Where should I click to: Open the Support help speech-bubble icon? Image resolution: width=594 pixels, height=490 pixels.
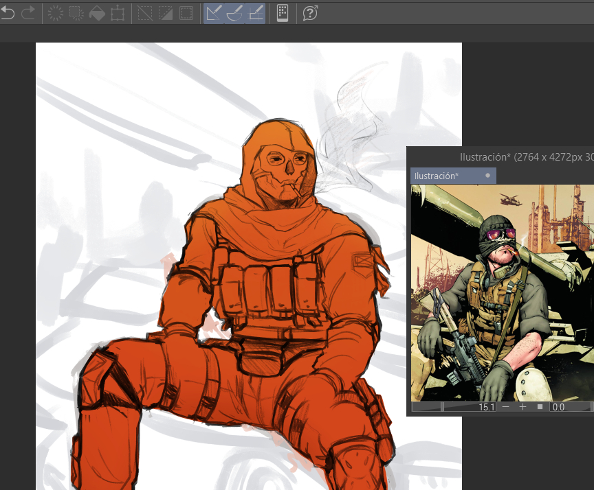pyautogui.click(x=310, y=12)
